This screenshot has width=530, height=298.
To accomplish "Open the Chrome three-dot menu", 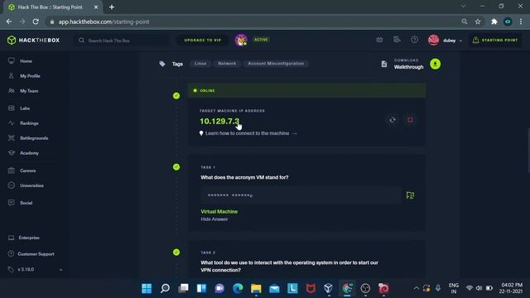I will point(521,22).
